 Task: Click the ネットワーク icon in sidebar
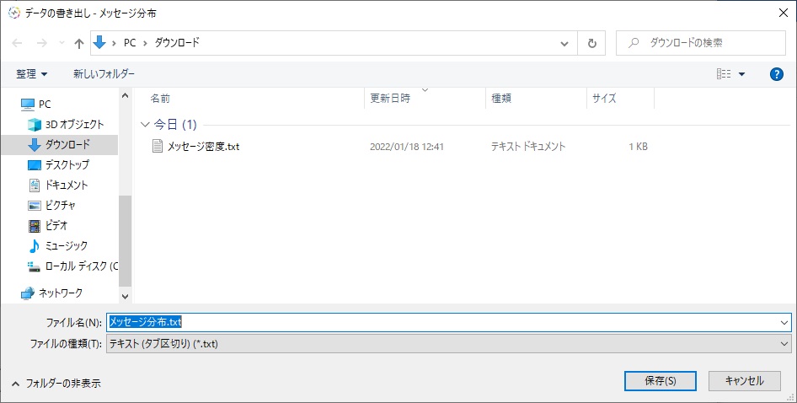tap(28, 293)
